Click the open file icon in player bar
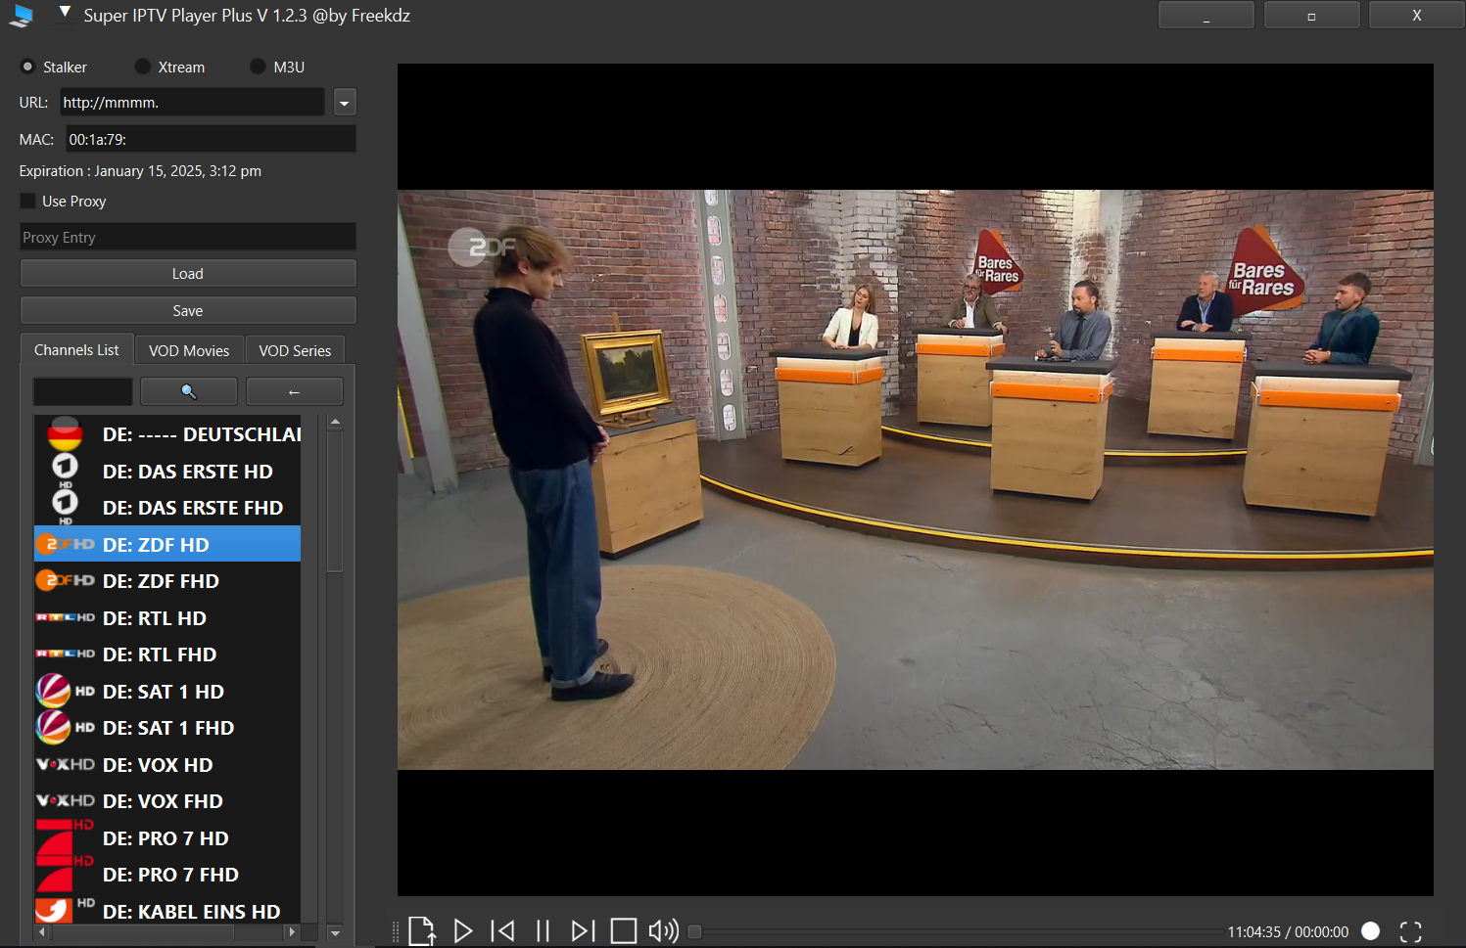This screenshot has width=1466, height=948. pyautogui.click(x=422, y=931)
